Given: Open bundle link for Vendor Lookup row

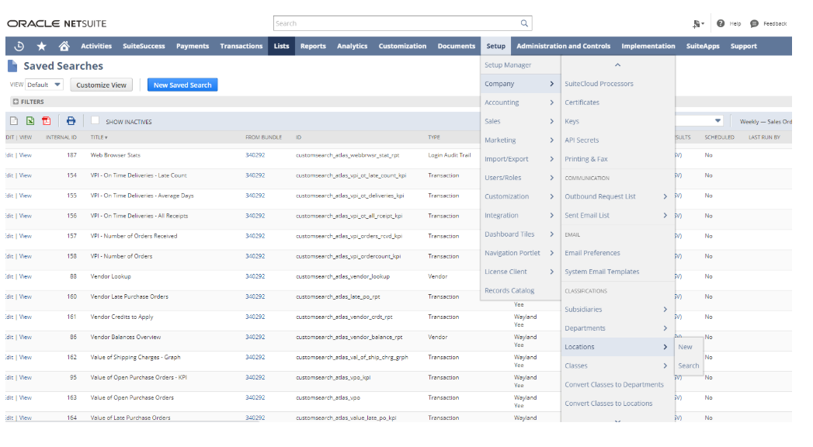Looking at the screenshot, I should coord(255,276).
